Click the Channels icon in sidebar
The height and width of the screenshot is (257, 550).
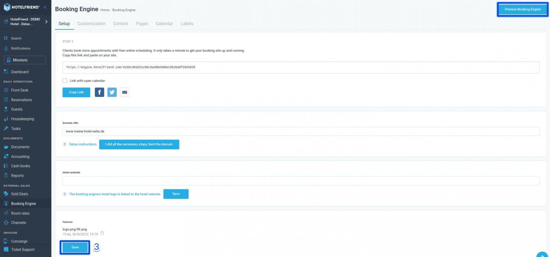click(6, 223)
